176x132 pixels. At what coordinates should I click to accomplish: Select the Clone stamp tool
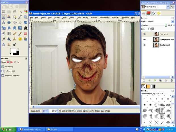[x=14, y=39]
